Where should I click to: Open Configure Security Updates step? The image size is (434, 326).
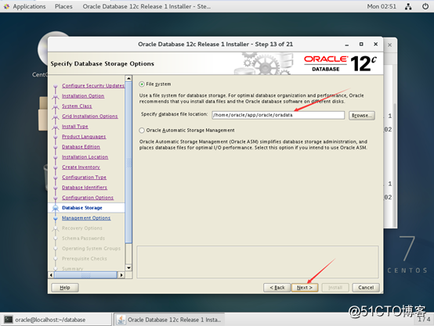pyautogui.click(x=93, y=86)
